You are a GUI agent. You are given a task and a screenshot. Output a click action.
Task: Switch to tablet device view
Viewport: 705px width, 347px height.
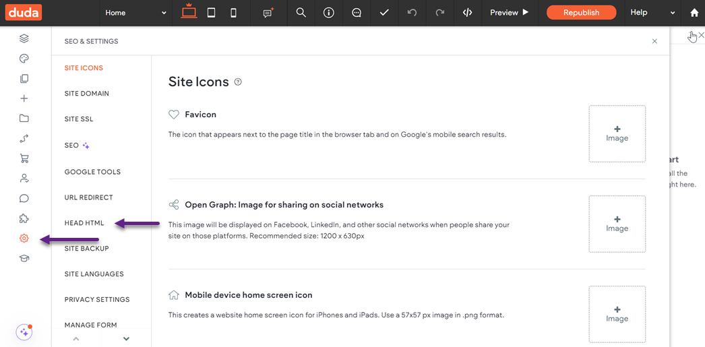[x=212, y=13]
